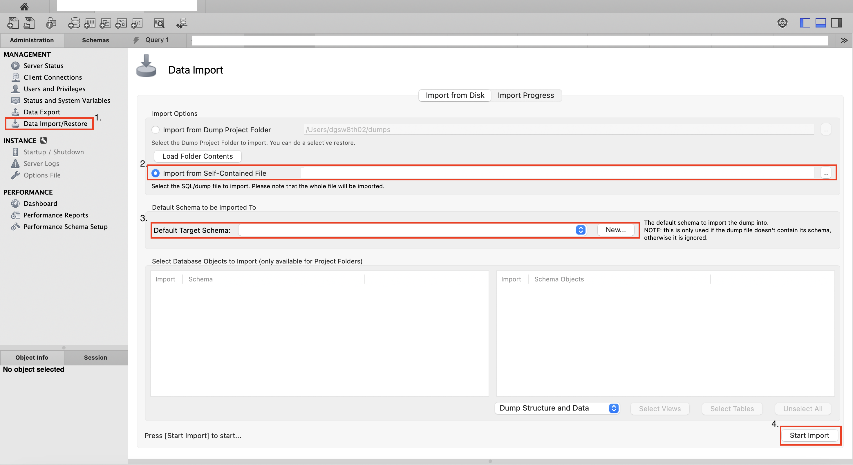Click the create new schema icon

click(x=74, y=23)
